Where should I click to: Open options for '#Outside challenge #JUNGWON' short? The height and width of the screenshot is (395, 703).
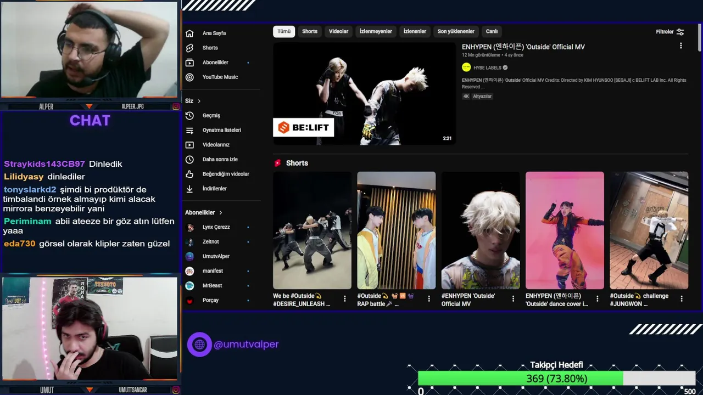(x=682, y=299)
